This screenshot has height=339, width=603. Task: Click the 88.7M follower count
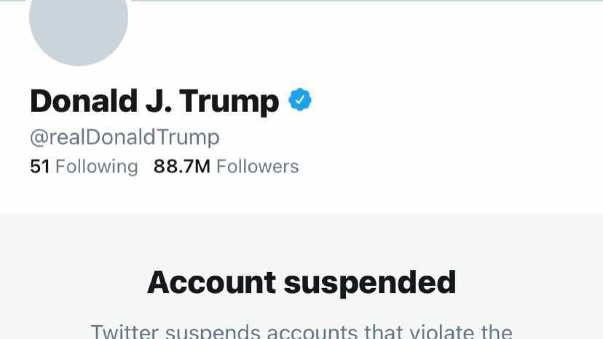pos(182,167)
